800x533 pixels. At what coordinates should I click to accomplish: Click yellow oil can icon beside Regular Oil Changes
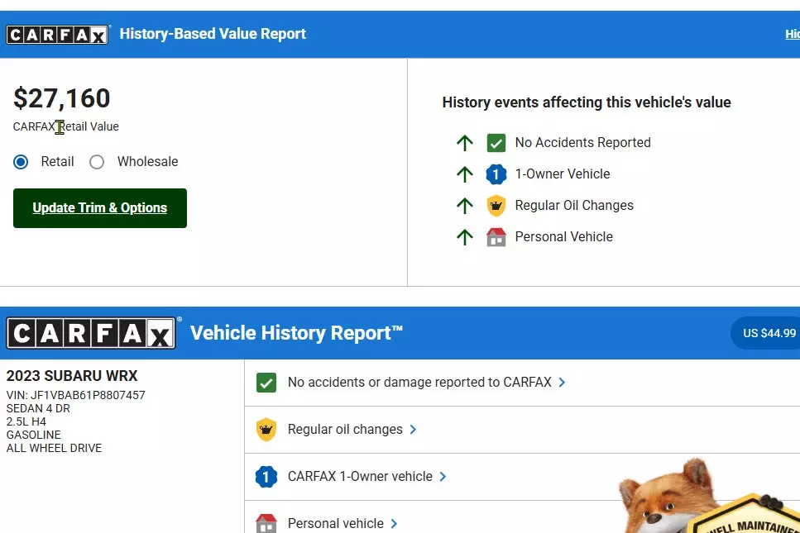click(496, 206)
